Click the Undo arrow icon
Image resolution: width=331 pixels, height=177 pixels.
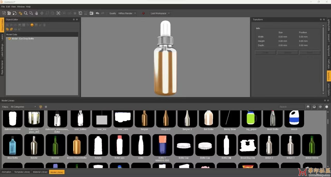(x=97, y=13)
